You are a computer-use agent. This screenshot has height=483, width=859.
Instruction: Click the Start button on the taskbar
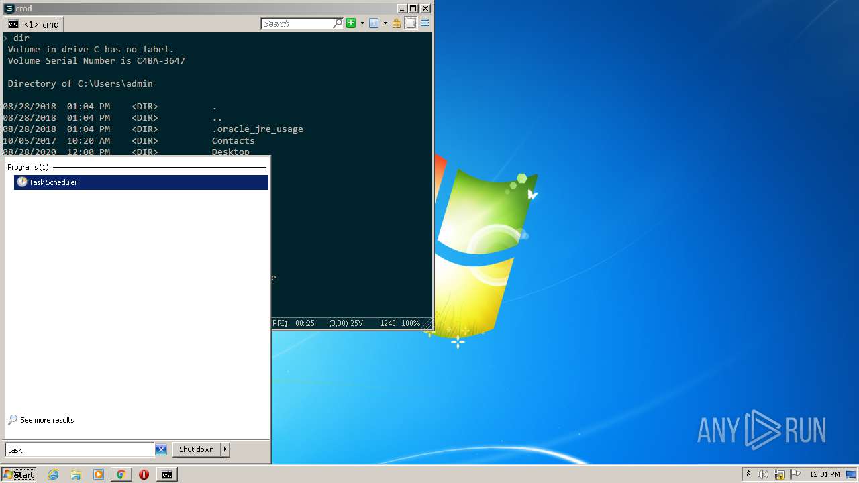[x=18, y=474]
